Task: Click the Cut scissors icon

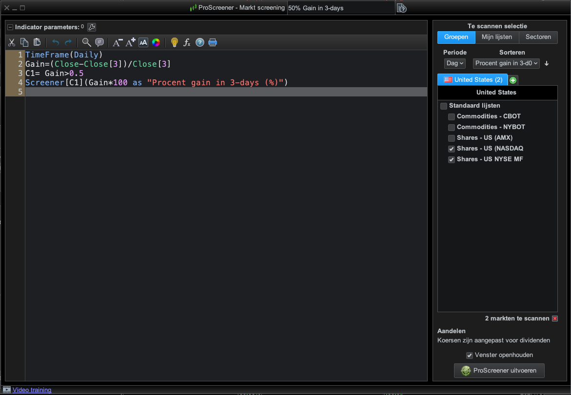Action: point(12,42)
